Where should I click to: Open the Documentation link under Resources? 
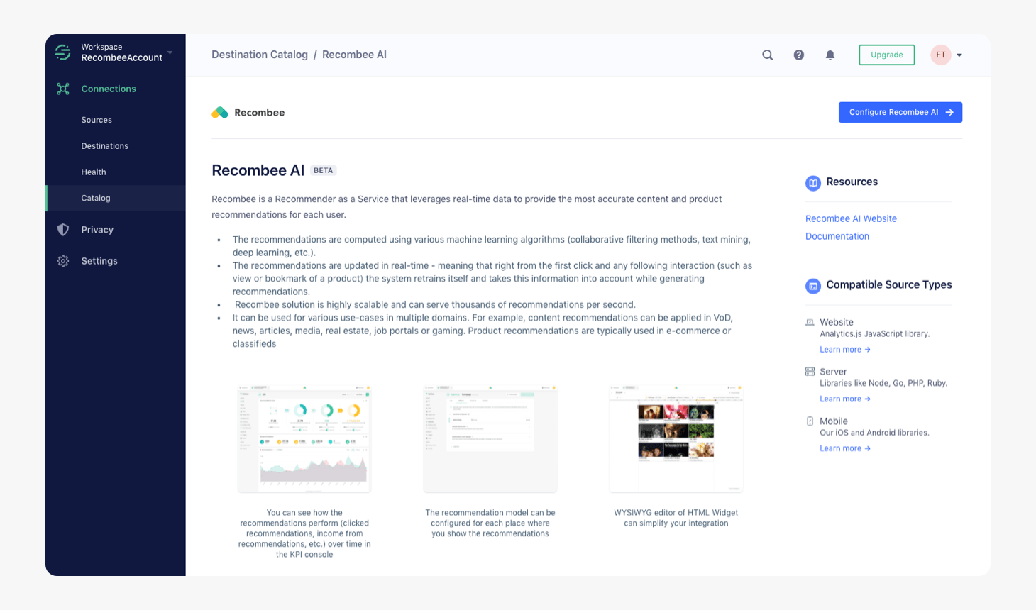837,236
